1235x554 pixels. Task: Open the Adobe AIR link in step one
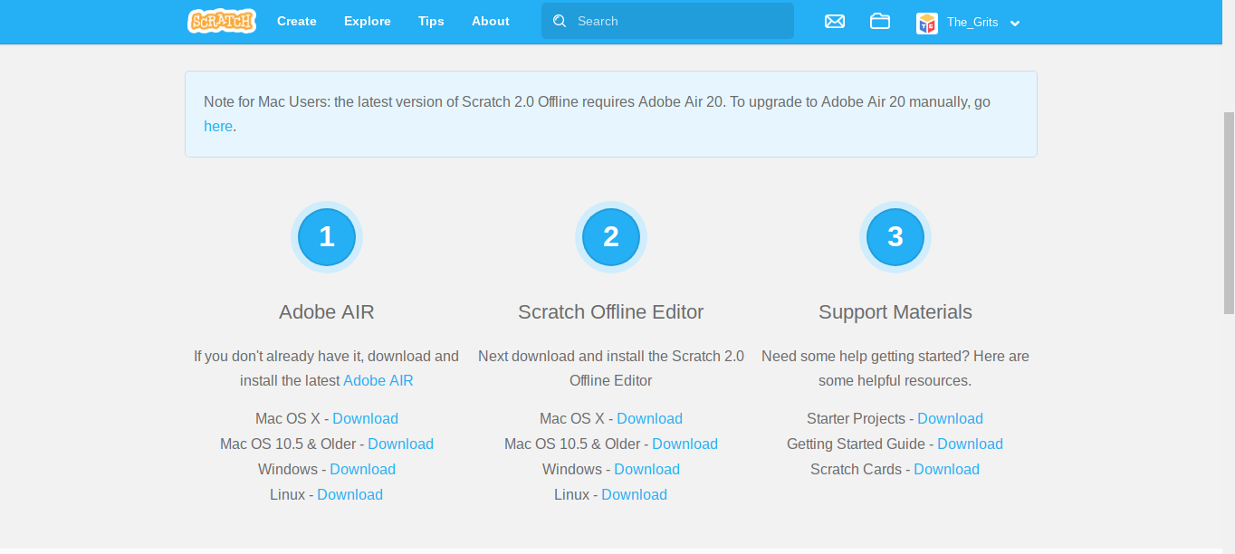pyautogui.click(x=378, y=380)
